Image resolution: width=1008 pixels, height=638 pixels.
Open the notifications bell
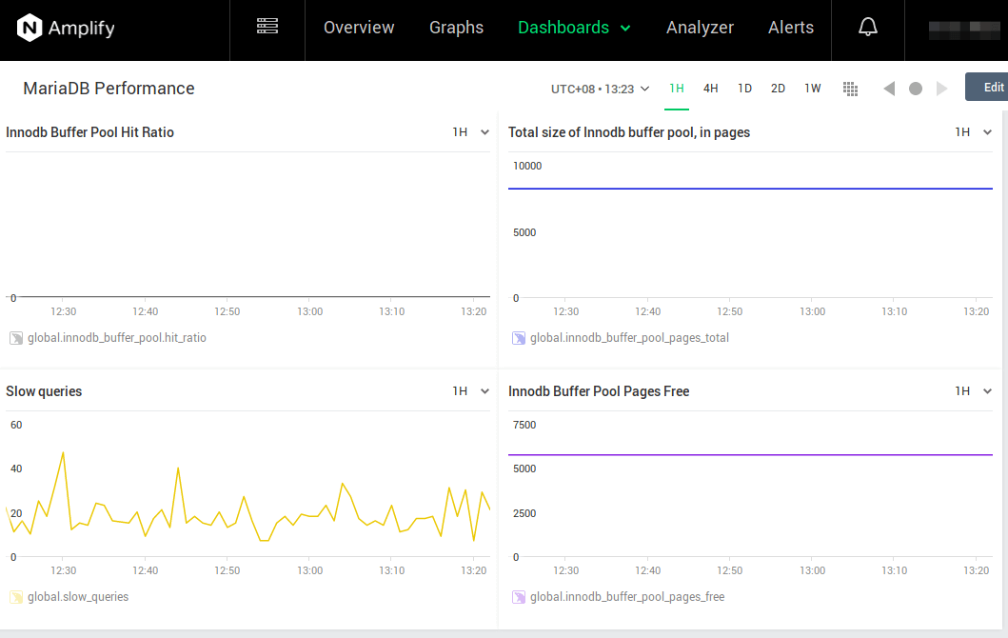pos(867,28)
